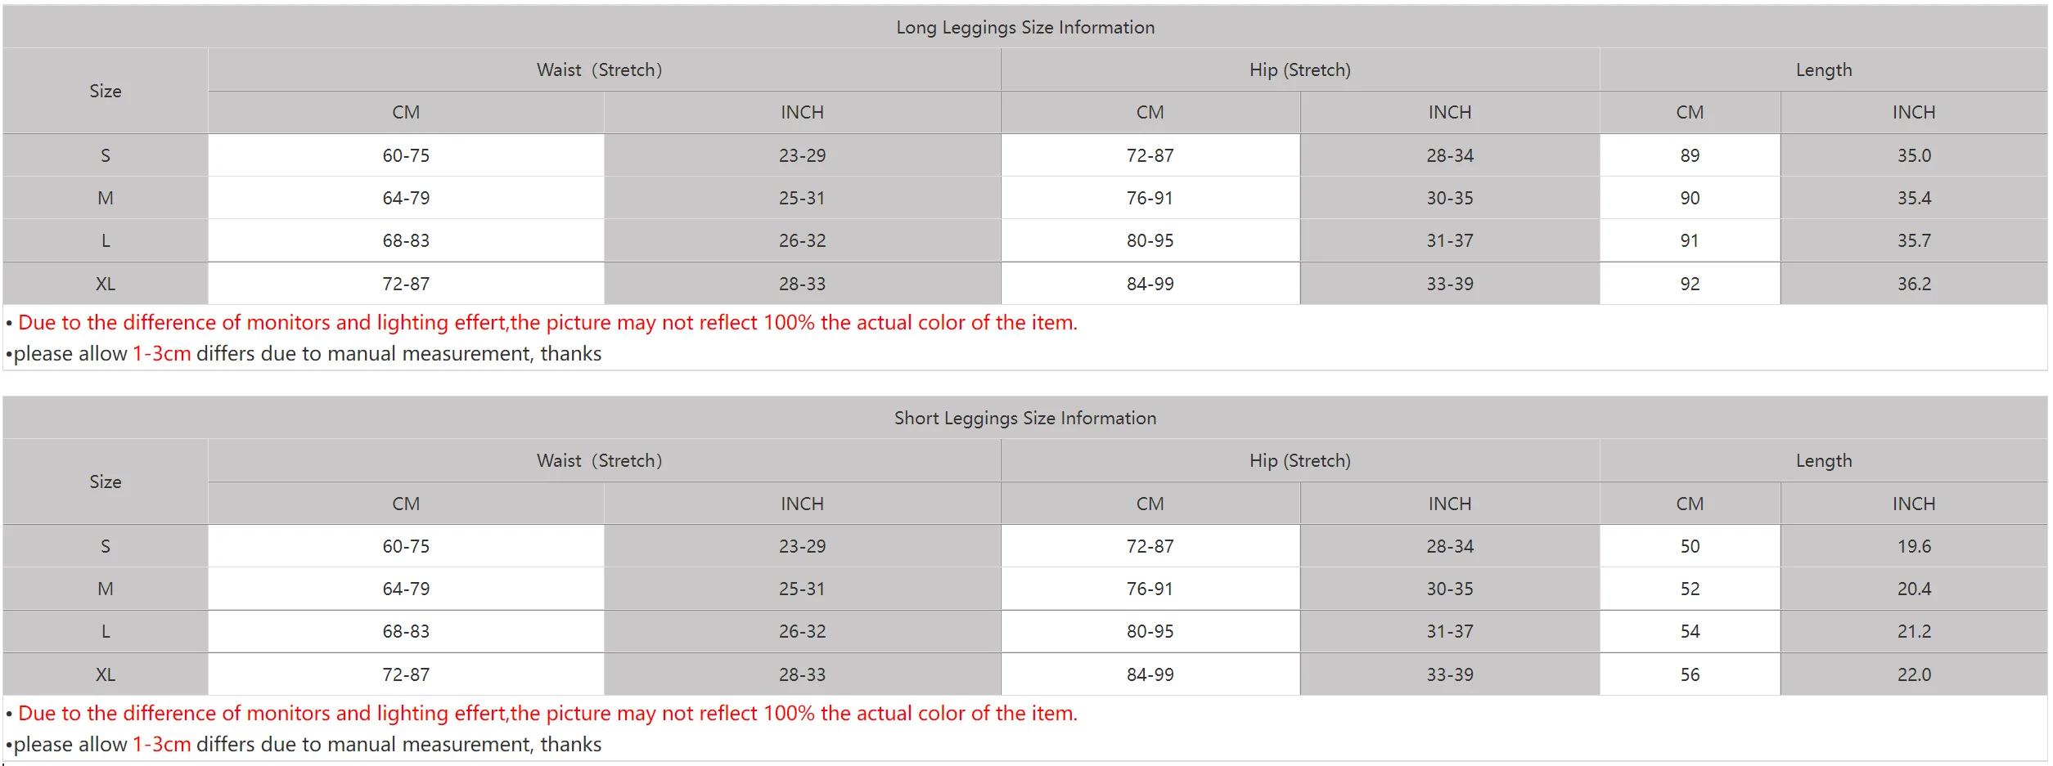Click hip 84-99 cell in Short Leggings table
The image size is (2053, 766).
pos(1150,674)
